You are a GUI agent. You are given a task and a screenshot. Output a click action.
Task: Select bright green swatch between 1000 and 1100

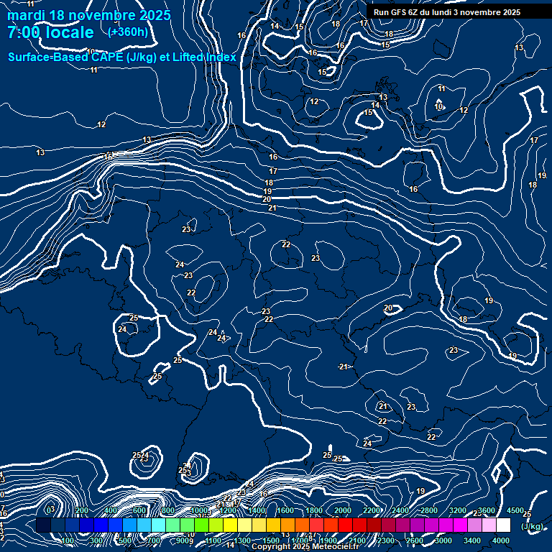click(202, 525)
